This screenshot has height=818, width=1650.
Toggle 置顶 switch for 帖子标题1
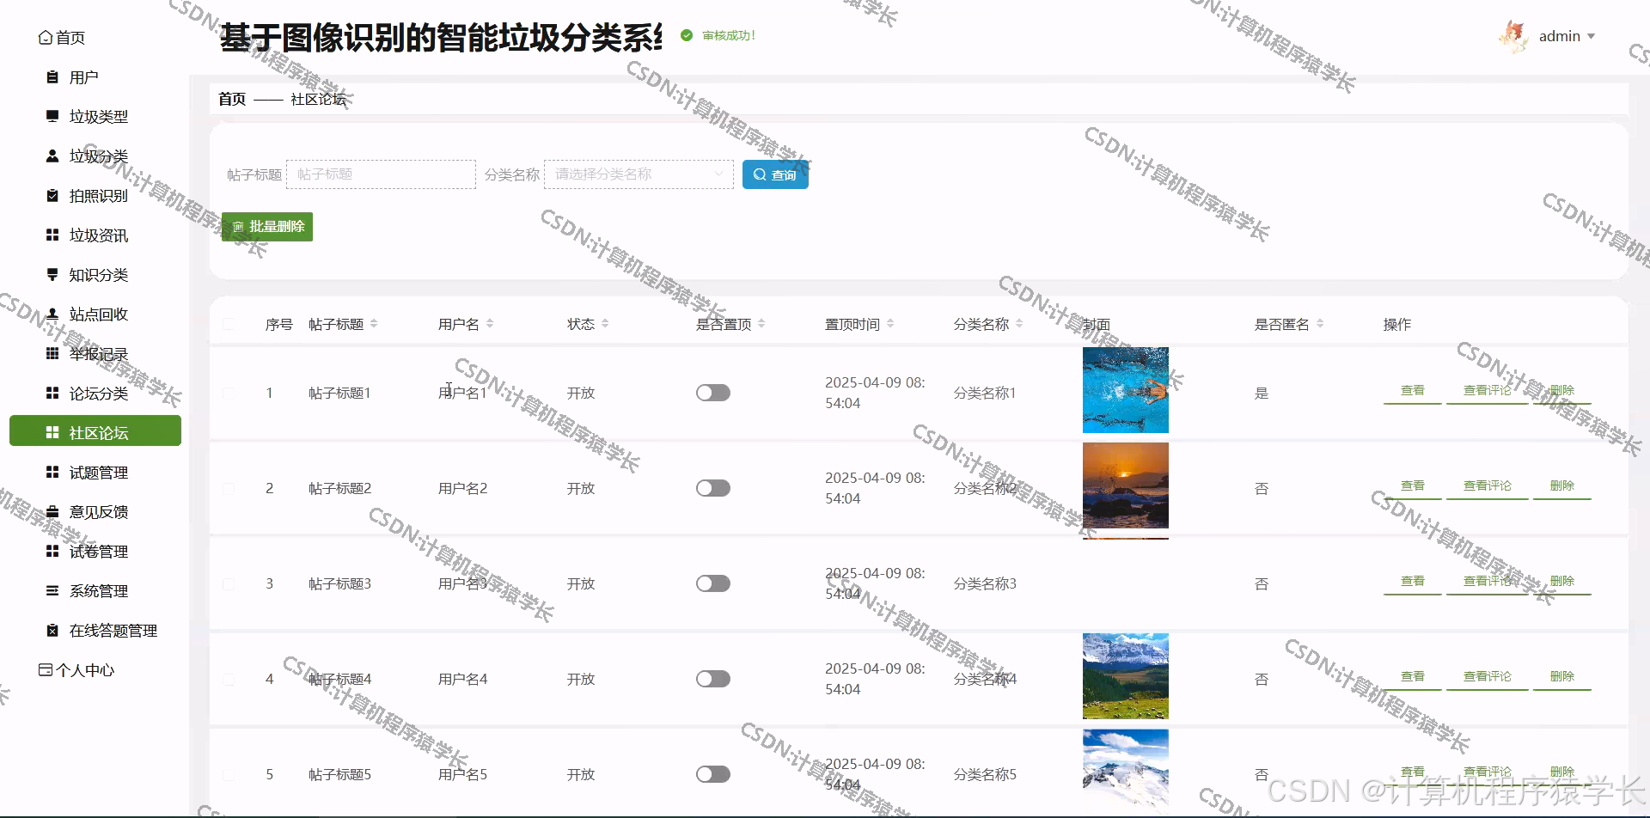click(713, 393)
